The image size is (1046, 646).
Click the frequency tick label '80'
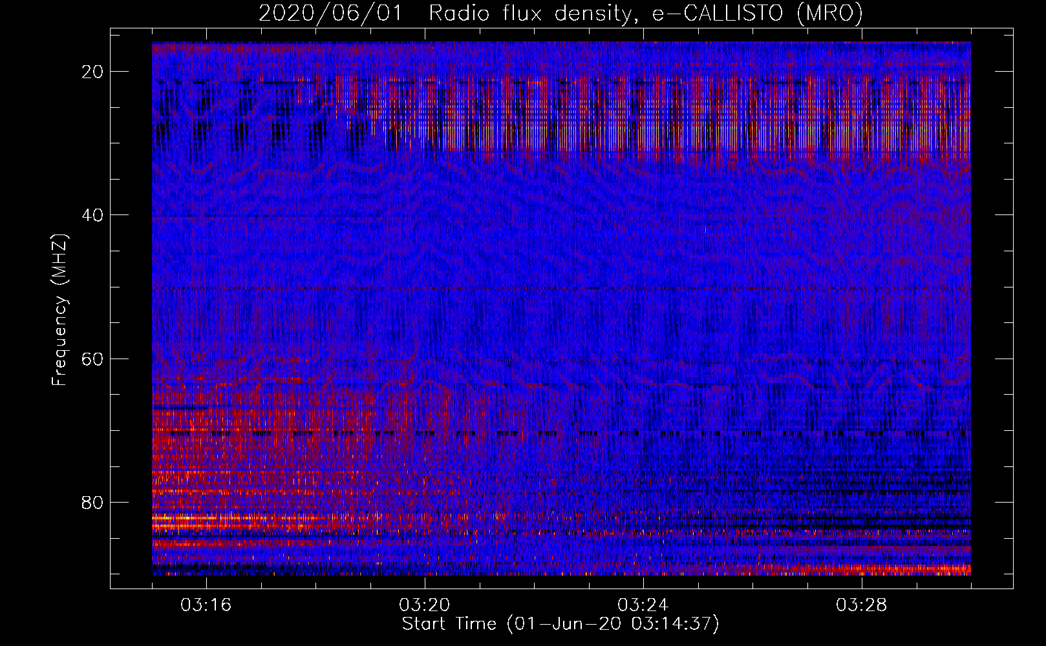tap(93, 502)
